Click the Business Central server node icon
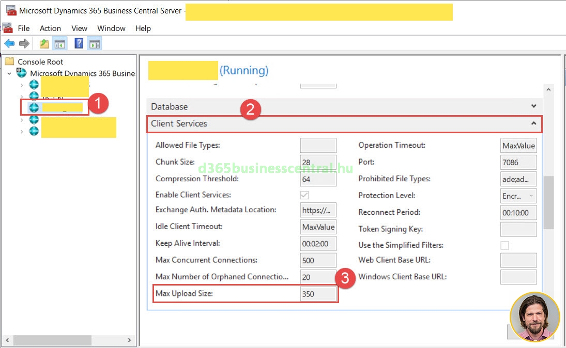 pyautogui.click(x=22, y=73)
